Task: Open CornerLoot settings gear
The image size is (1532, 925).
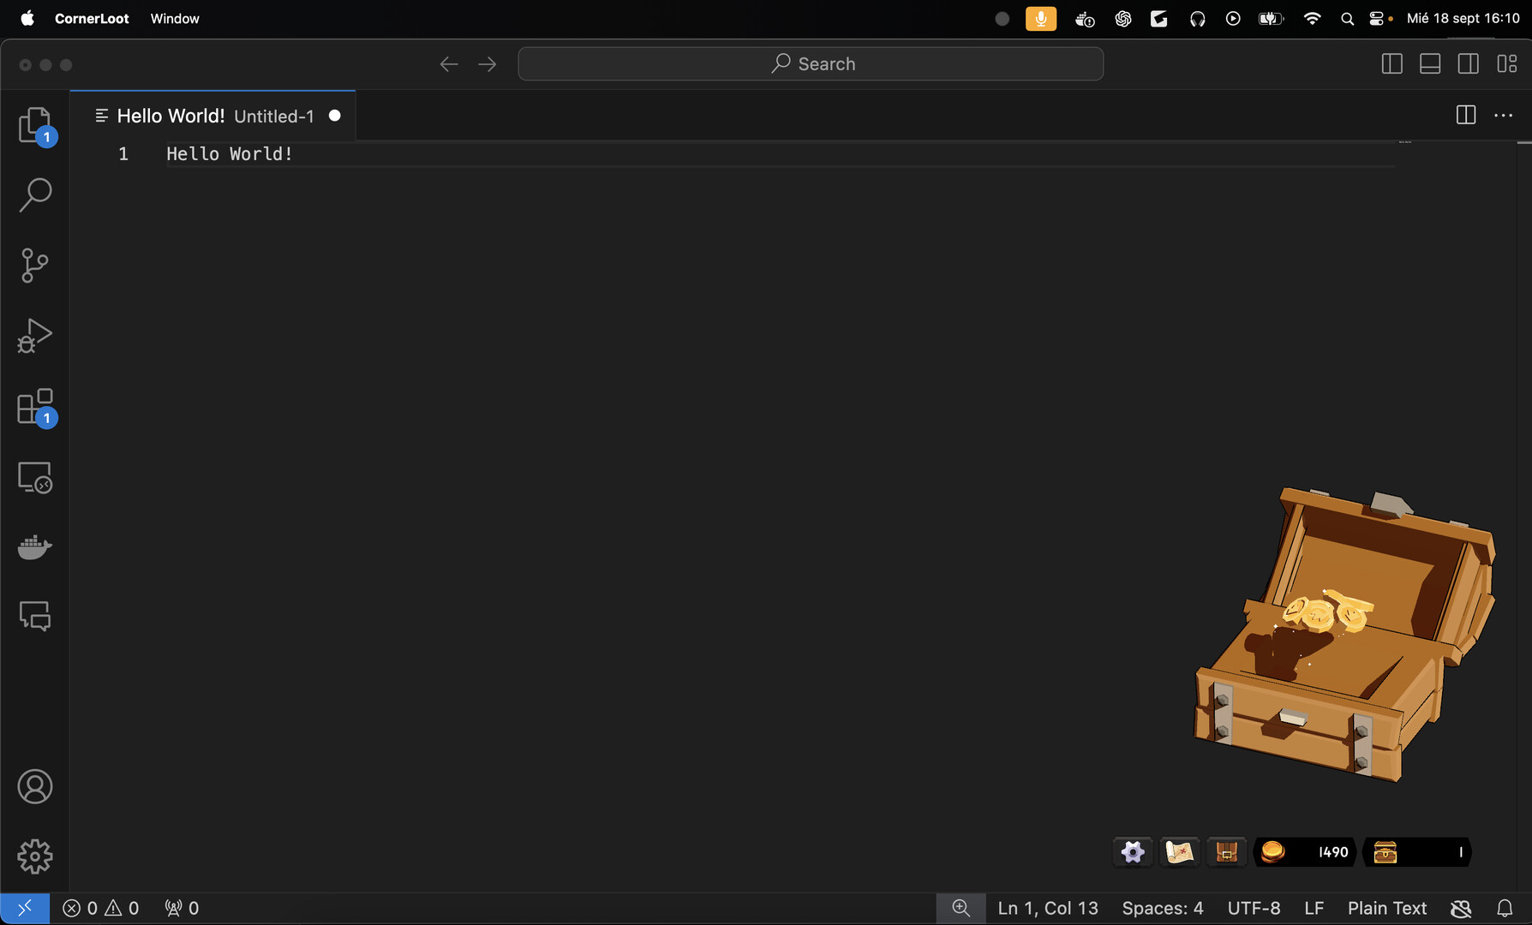Action: (x=1133, y=851)
